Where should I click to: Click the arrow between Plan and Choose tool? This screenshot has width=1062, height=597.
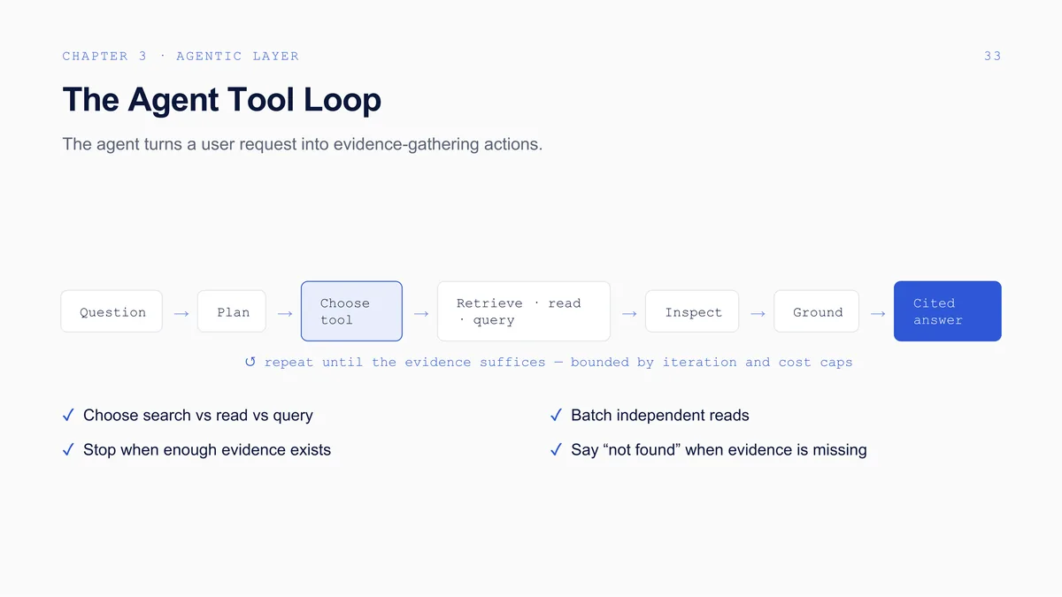284,313
